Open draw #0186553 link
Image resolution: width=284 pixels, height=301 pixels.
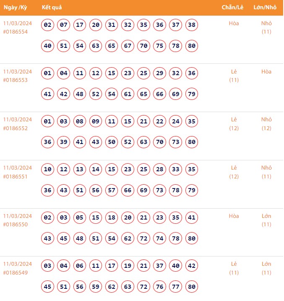coord(15,80)
